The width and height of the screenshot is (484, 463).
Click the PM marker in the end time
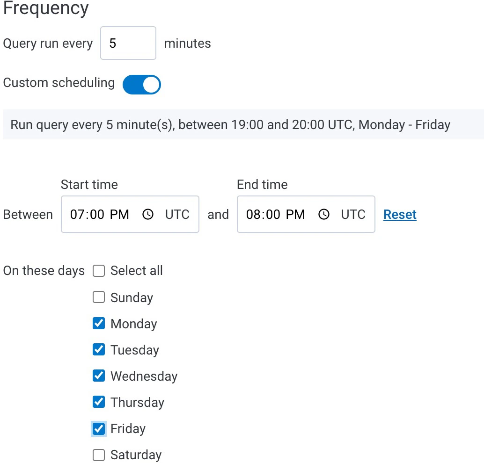click(x=298, y=214)
